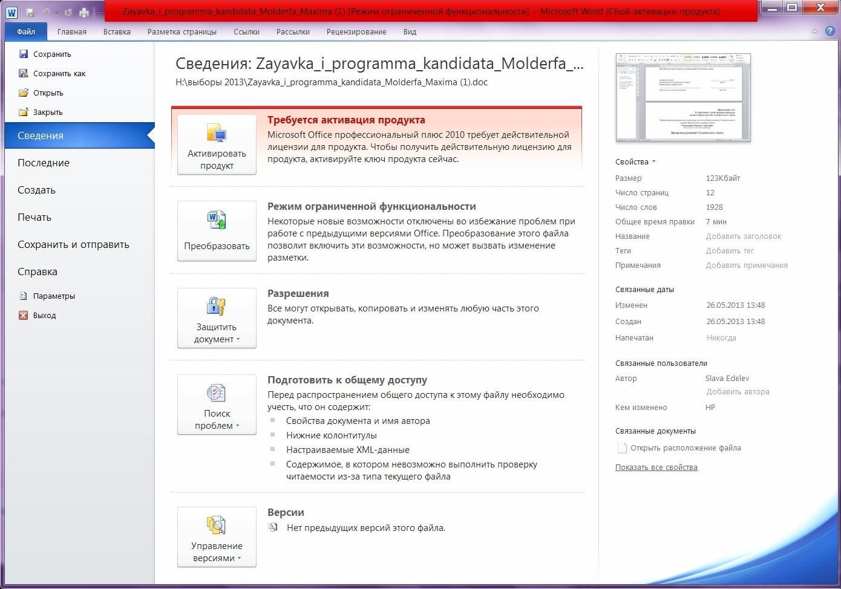Viewport: 841px width, 589px height.
Task: Select the Сведения section
Action: [79, 135]
